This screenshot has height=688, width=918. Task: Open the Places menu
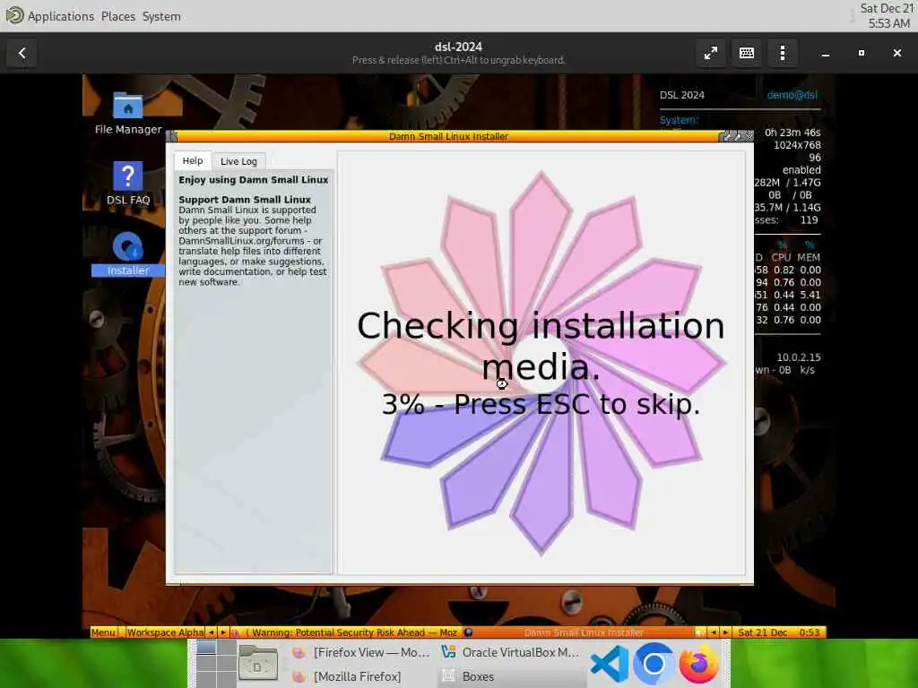click(x=117, y=16)
